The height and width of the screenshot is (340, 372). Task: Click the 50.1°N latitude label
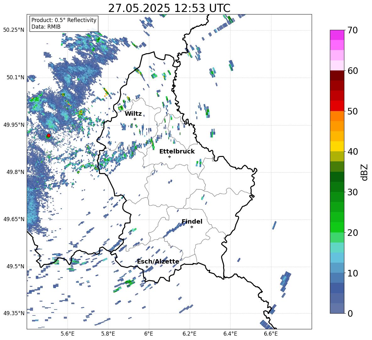pyautogui.click(x=15, y=77)
